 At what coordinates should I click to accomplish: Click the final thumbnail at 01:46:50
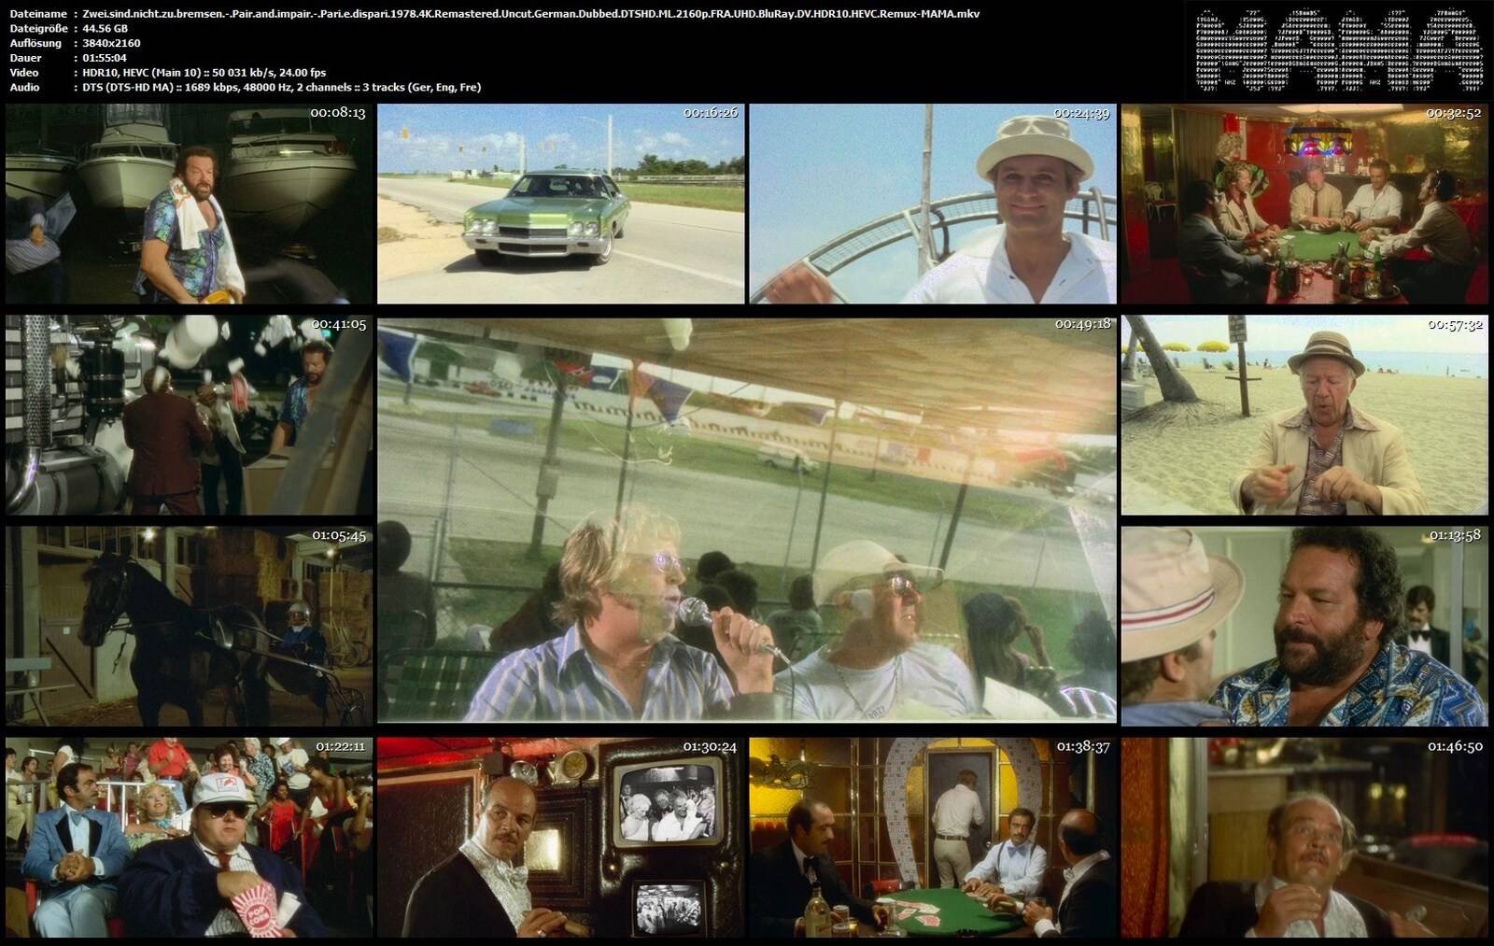(x=1304, y=838)
